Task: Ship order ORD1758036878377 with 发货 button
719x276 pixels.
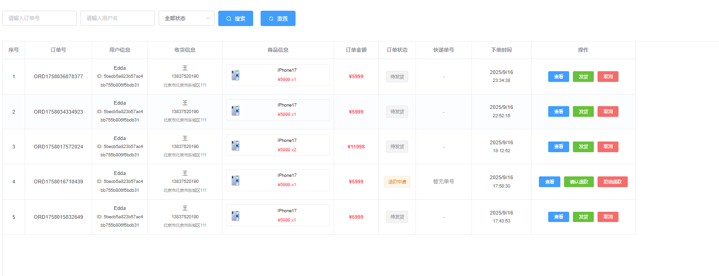Action: 583,77
